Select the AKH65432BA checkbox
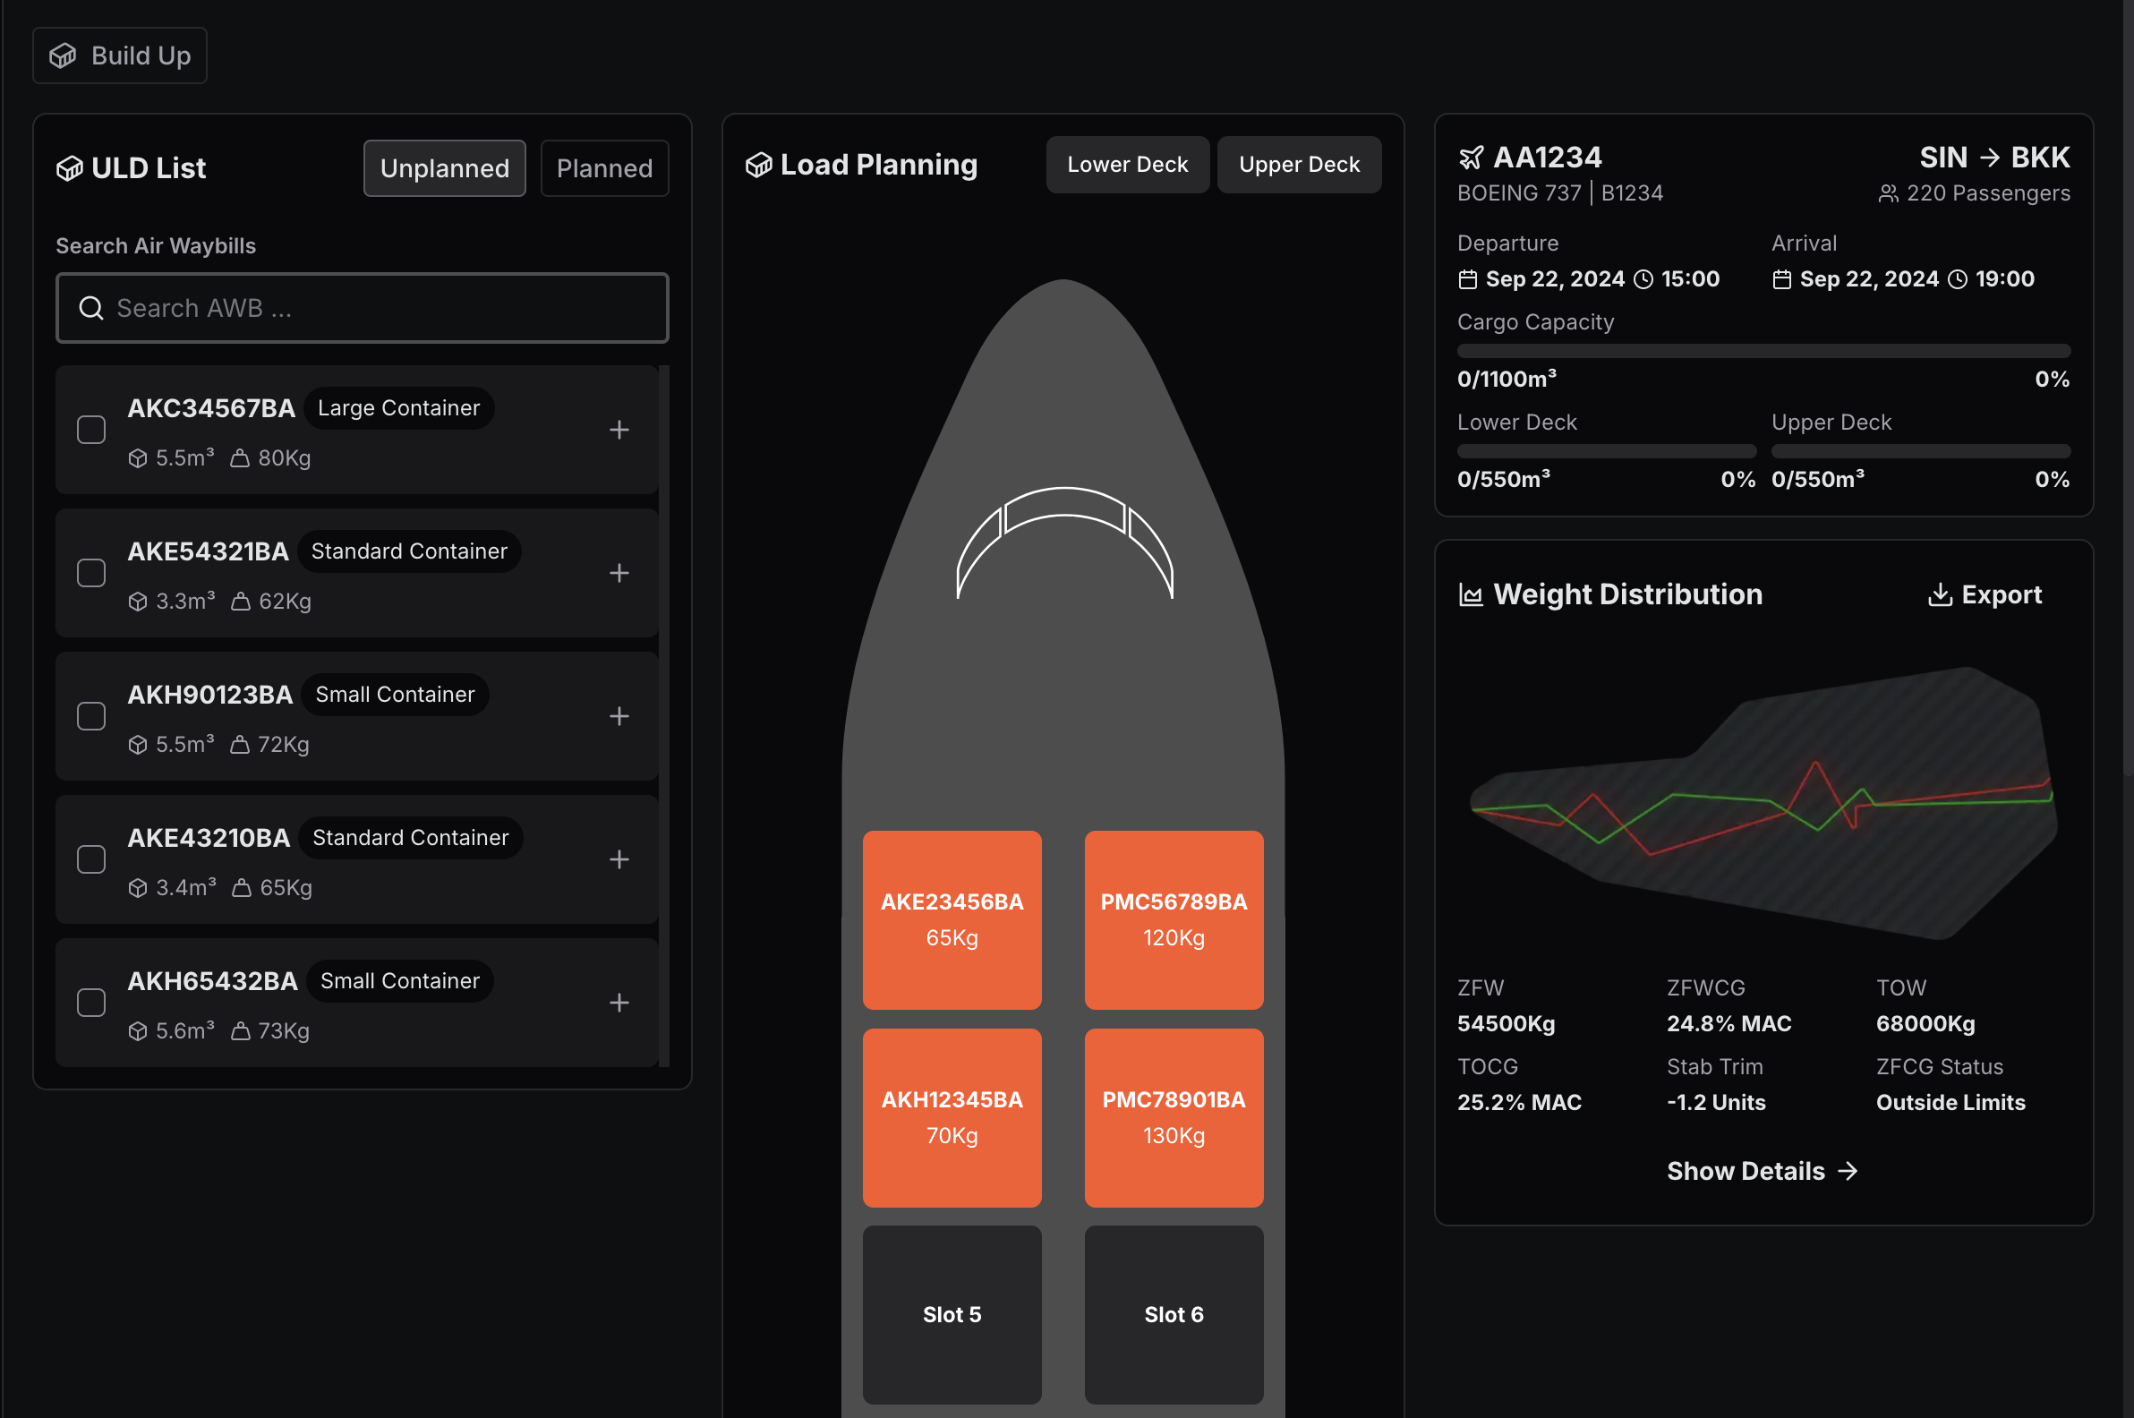2134x1418 pixels. (91, 1002)
